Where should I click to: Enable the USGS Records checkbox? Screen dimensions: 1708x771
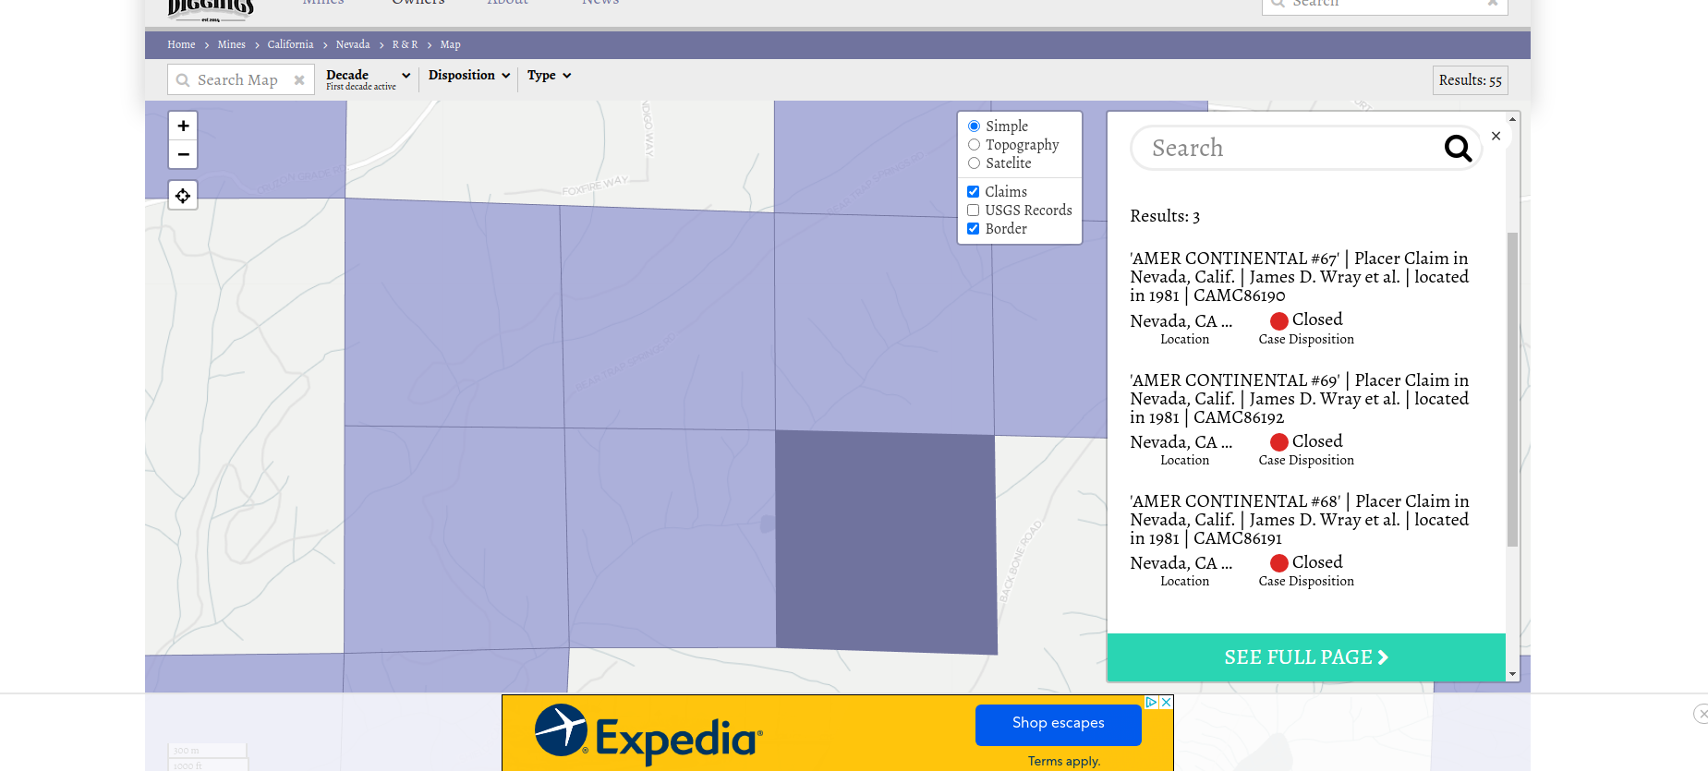[973, 211]
